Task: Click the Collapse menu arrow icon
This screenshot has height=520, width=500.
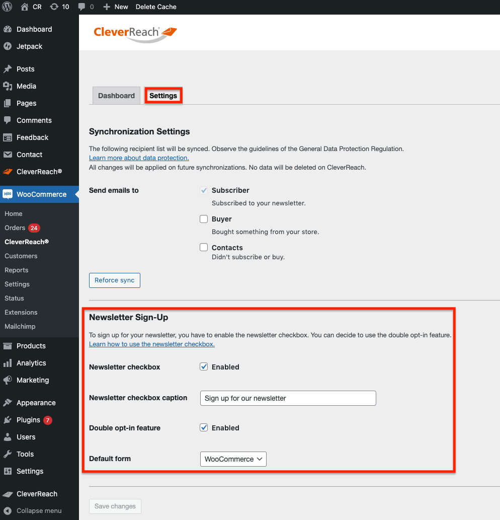Action: tap(8, 510)
